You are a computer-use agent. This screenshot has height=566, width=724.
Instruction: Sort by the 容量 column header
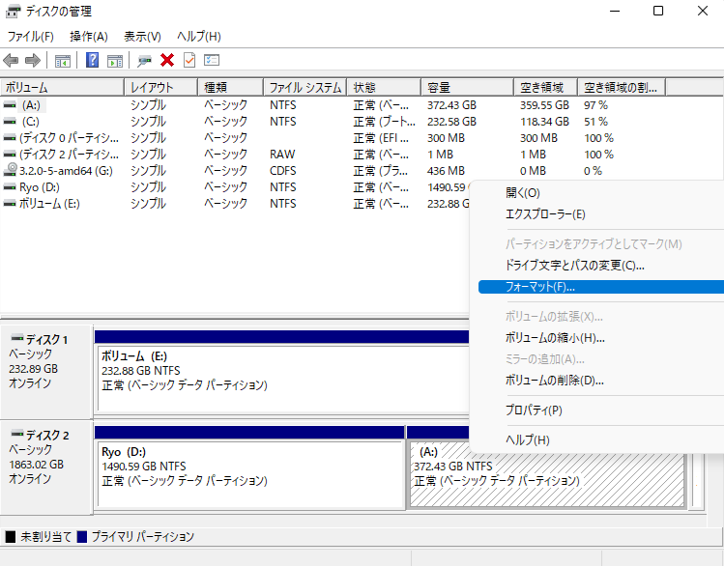click(x=466, y=87)
